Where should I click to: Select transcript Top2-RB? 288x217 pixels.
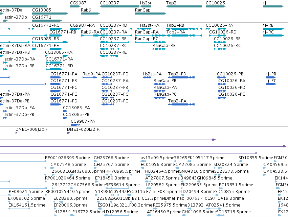175,25
